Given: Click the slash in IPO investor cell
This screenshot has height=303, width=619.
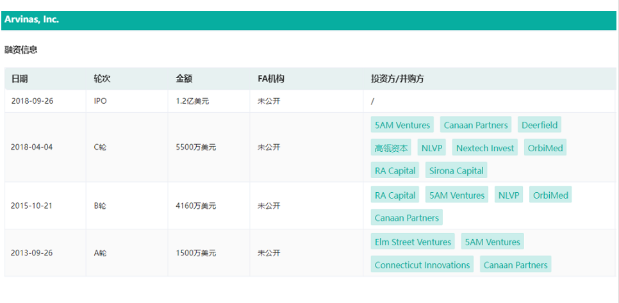Looking at the screenshot, I should pyautogui.click(x=372, y=101).
